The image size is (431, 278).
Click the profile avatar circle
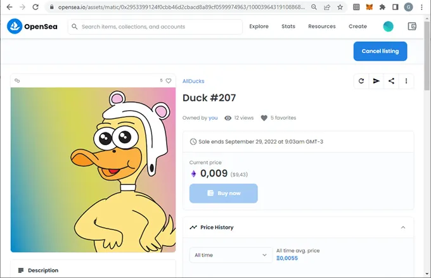(x=389, y=27)
